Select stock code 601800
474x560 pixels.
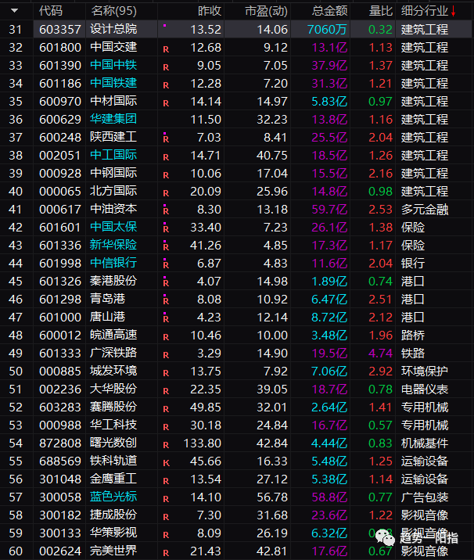click(60, 47)
